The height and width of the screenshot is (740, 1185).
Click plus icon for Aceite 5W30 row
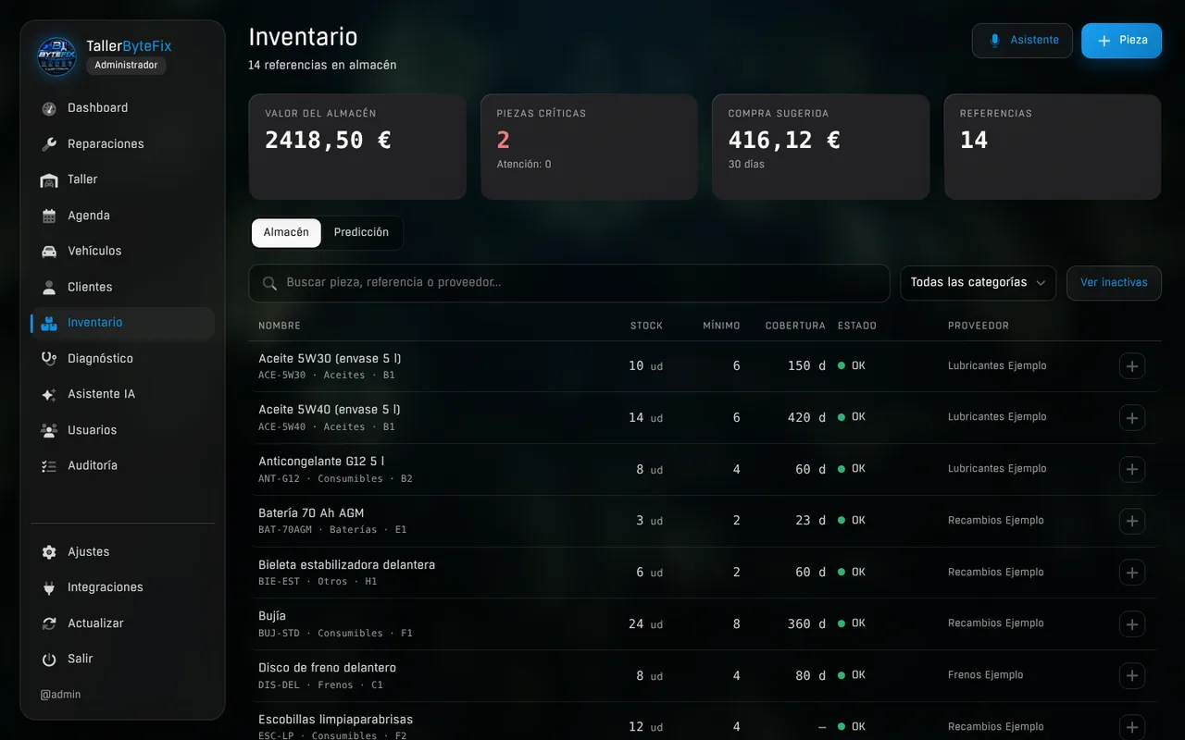coord(1131,366)
